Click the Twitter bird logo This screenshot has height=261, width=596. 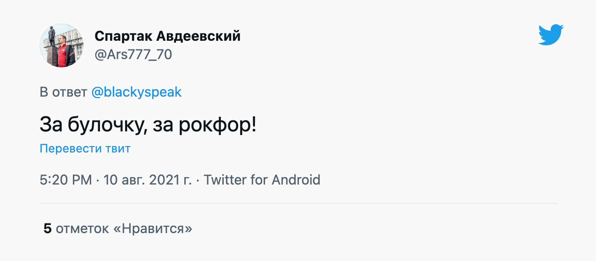(x=551, y=35)
